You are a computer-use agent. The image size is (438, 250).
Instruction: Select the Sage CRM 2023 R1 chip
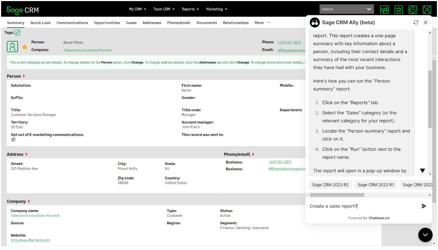click(x=375, y=185)
